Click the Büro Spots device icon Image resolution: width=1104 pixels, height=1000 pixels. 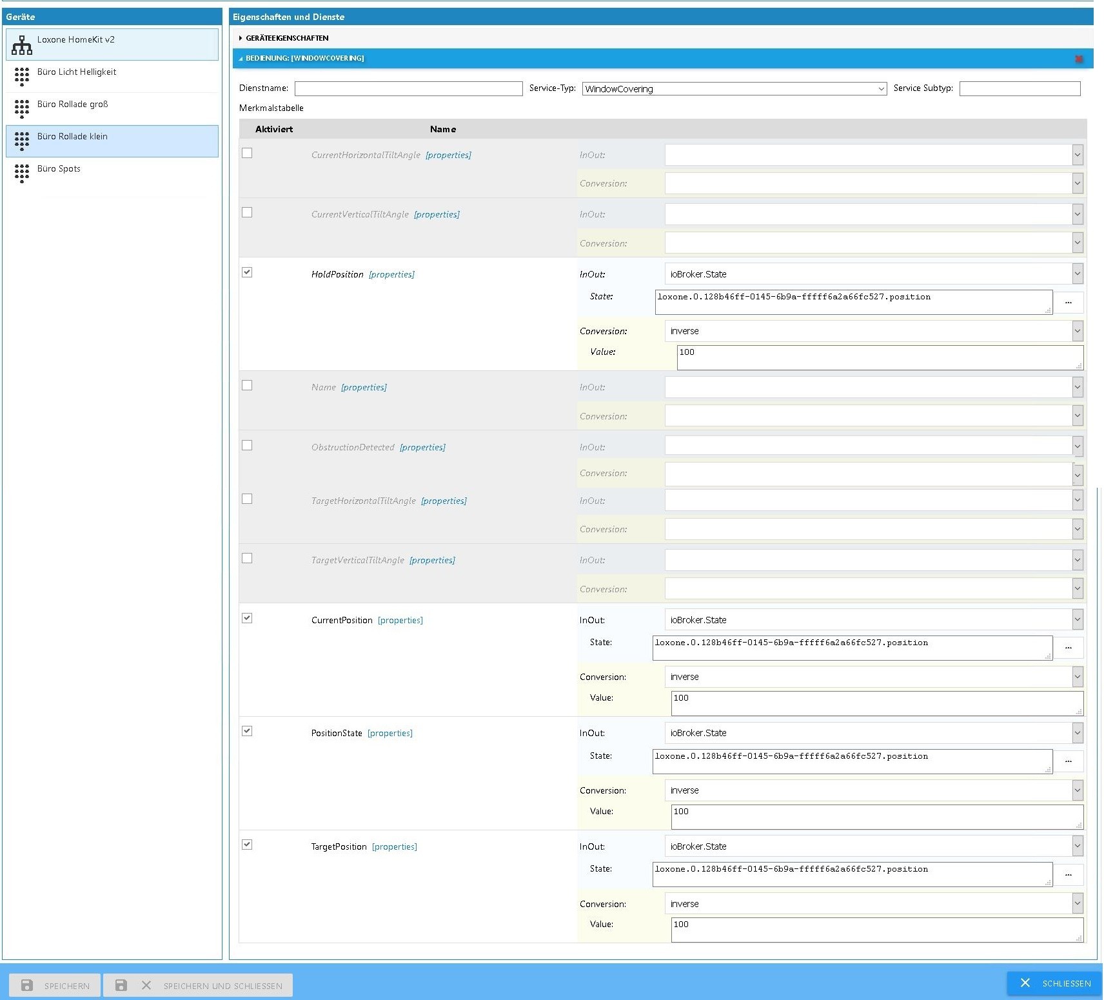22,174
